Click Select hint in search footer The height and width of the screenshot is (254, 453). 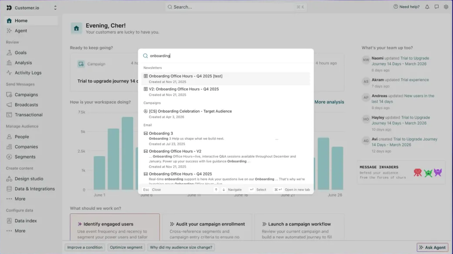[x=258, y=190]
